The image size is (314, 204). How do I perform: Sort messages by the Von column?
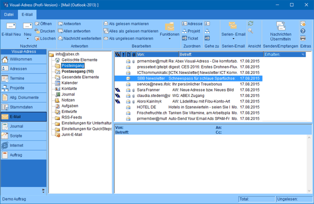pyautogui.click(x=157, y=54)
